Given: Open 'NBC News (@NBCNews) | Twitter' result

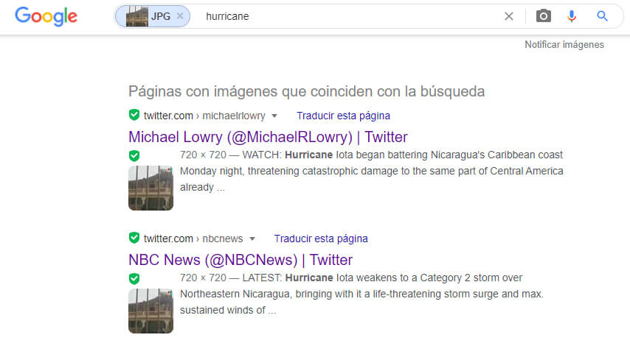Looking at the screenshot, I should [240, 260].
